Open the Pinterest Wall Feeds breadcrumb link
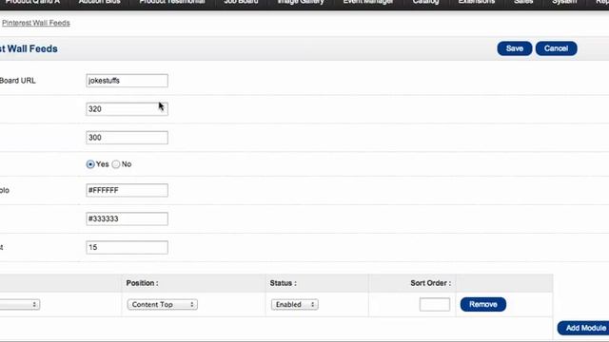This screenshot has height=342, width=609. pos(36,23)
